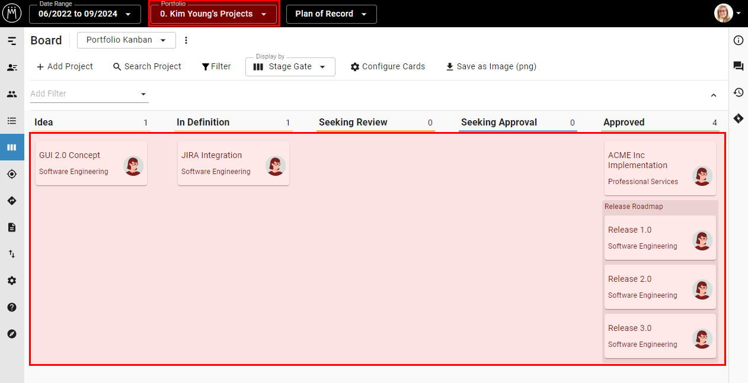Toggle the sidebar menu collapse icon
Viewport: 748px width, 383px height.
click(12, 41)
